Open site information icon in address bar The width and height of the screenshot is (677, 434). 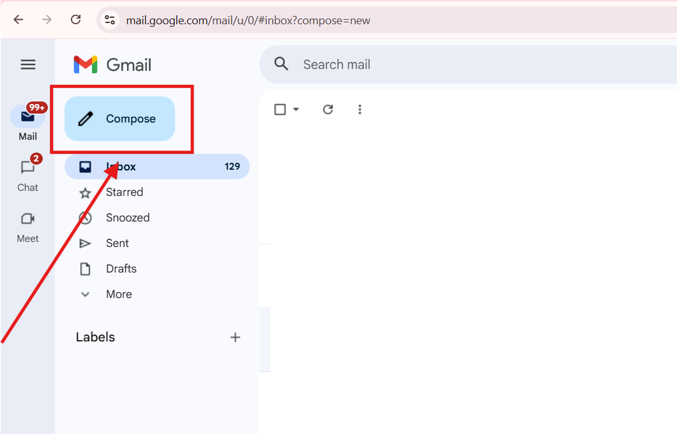(x=110, y=20)
